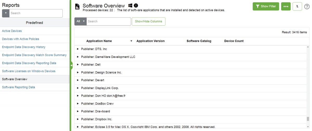Focus the Reports search field

tap(36, 13)
